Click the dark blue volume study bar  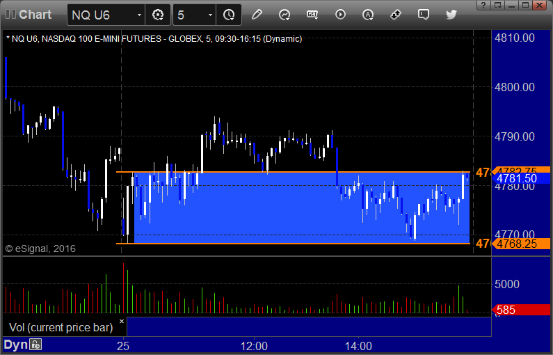tap(309, 326)
